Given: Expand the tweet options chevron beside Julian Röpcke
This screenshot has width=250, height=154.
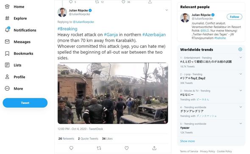Looking at the screenshot, I should [167, 10].
